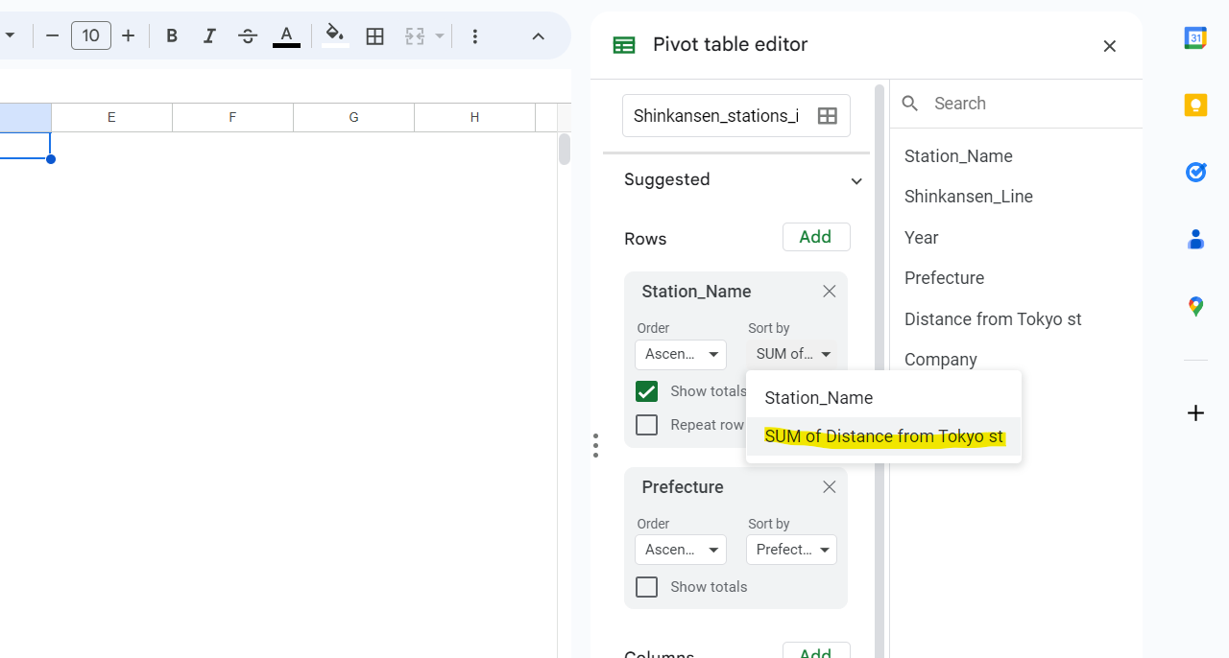
Task: Enable the Repeat row labels checkbox
Action: pyautogui.click(x=647, y=425)
